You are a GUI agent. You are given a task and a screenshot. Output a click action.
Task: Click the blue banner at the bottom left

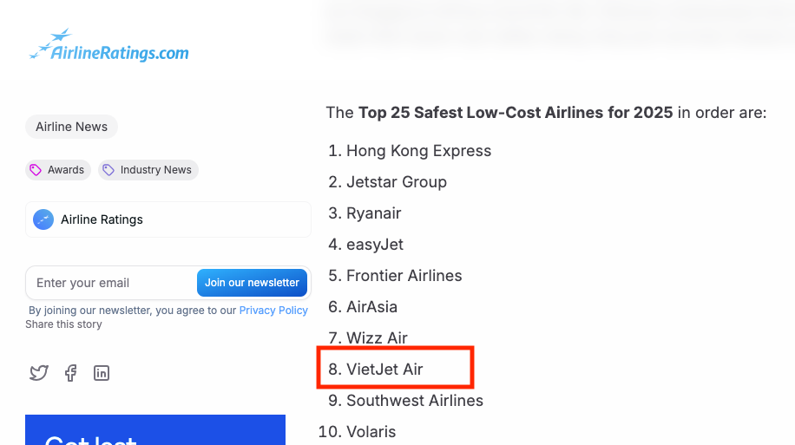pyautogui.click(x=155, y=429)
